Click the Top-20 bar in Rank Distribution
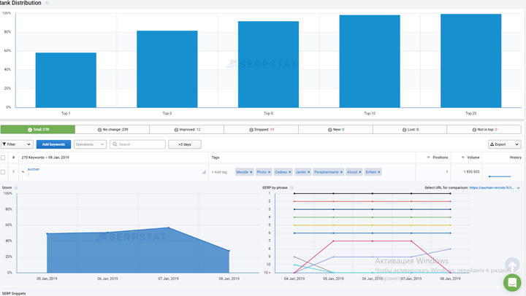526x296 pixels. [x=471, y=61]
